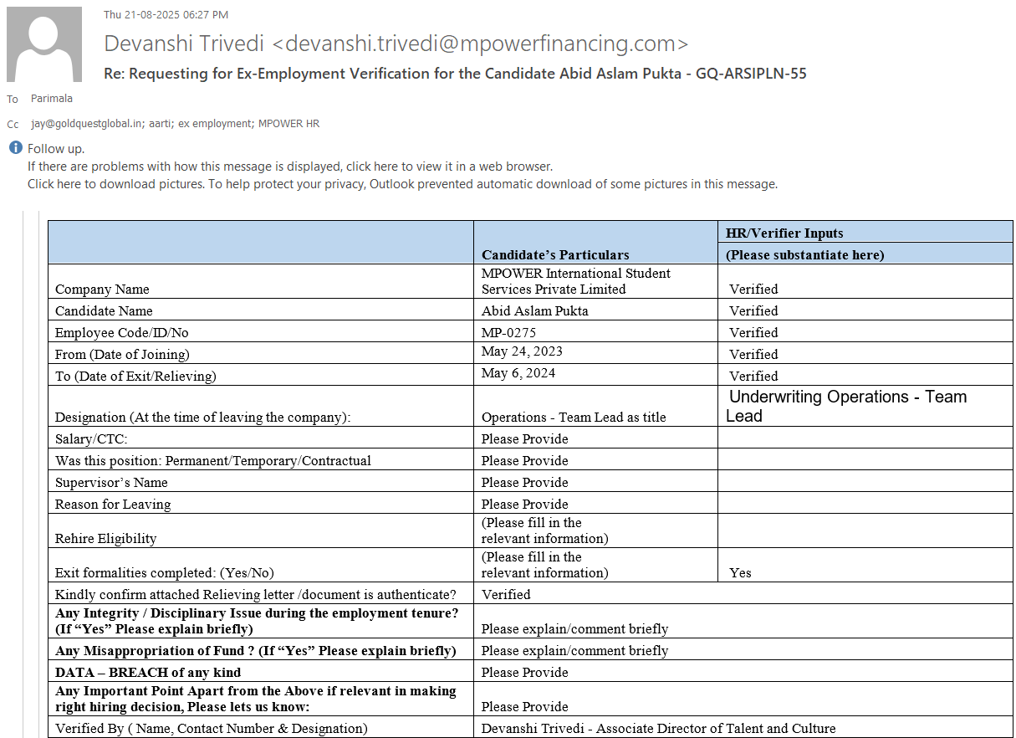Click the Verified By row label
This screenshot has width=1016, height=738.
click(x=211, y=728)
